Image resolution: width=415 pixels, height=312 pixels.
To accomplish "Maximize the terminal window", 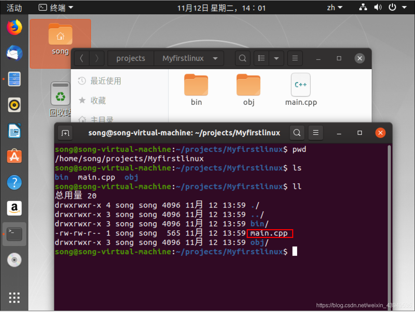I will tap(360, 133).
